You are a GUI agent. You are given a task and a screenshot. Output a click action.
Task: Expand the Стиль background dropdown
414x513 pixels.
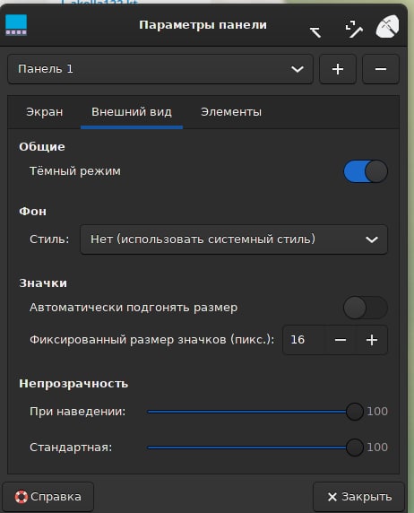(x=234, y=239)
